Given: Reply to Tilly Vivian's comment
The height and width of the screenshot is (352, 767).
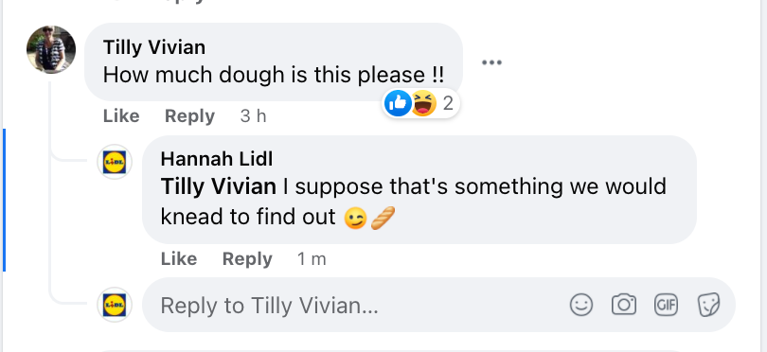Looking at the screenshot, I should coord(189,115).
